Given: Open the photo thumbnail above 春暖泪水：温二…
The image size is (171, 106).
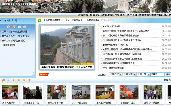Looking at the screenshot, I should coord(129,92).
